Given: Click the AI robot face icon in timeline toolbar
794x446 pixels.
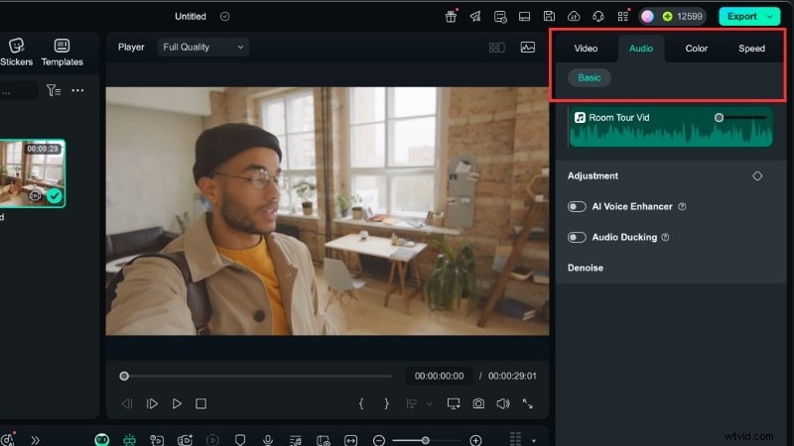Looking at the screenshot, I should click(102, 440).
